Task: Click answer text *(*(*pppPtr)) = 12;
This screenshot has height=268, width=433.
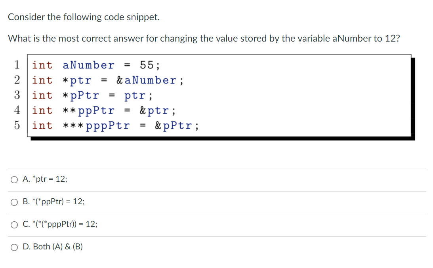Action: click(60, 224)
